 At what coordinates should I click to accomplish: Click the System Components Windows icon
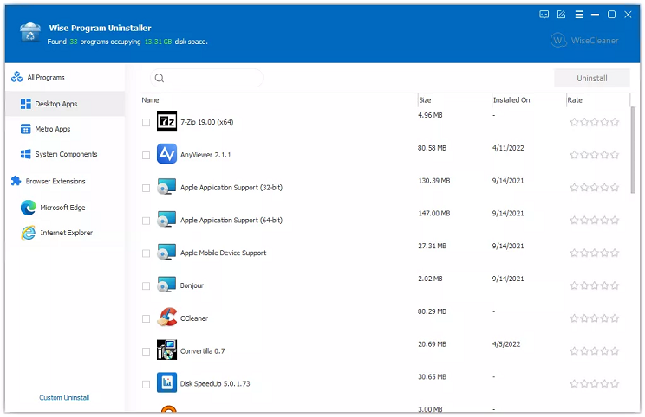(x=25, y=154)
